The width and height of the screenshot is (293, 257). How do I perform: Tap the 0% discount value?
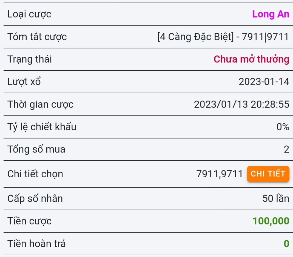tap(283, 127)
